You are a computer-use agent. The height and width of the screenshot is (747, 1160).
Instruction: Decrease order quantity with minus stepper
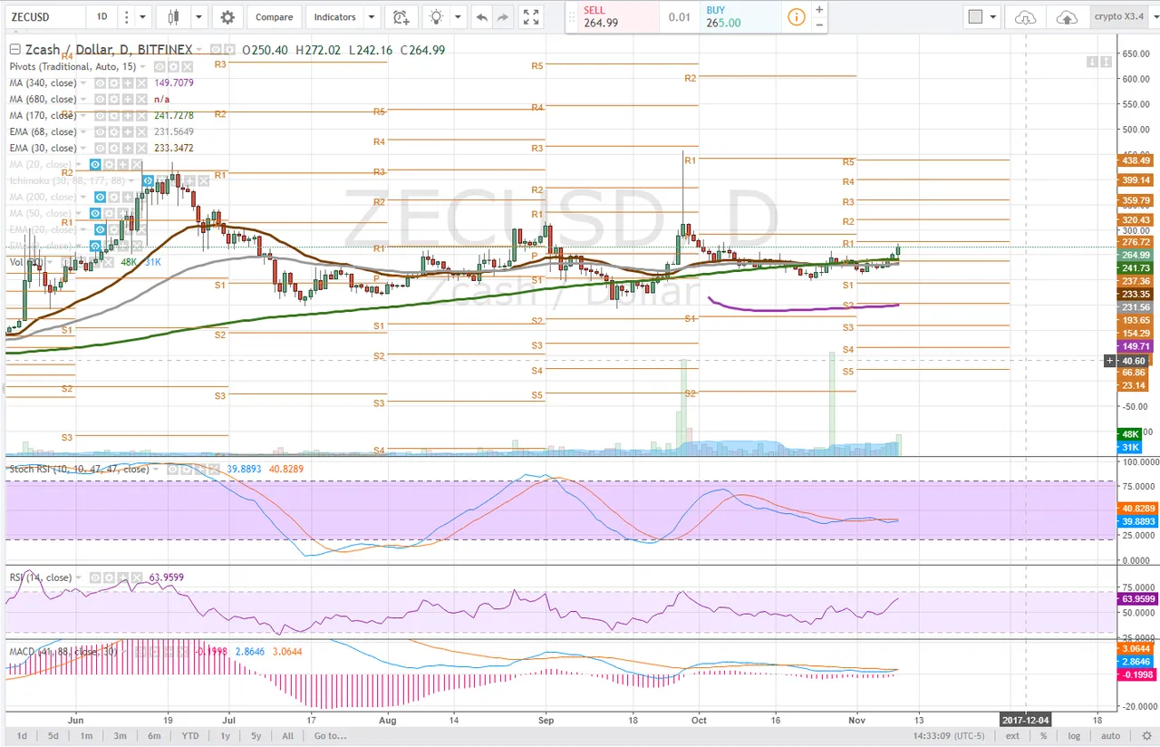pyautogui.click(x=819, y=24)
